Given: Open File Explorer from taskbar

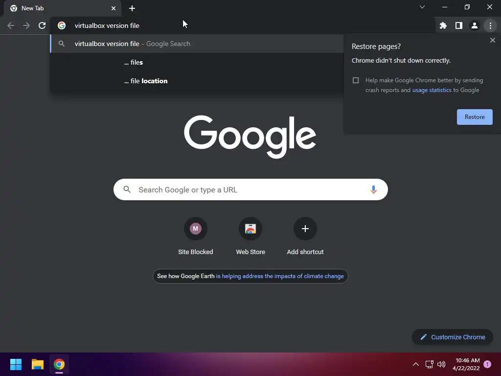Looking at the screenshot, I should coord(37,364).
